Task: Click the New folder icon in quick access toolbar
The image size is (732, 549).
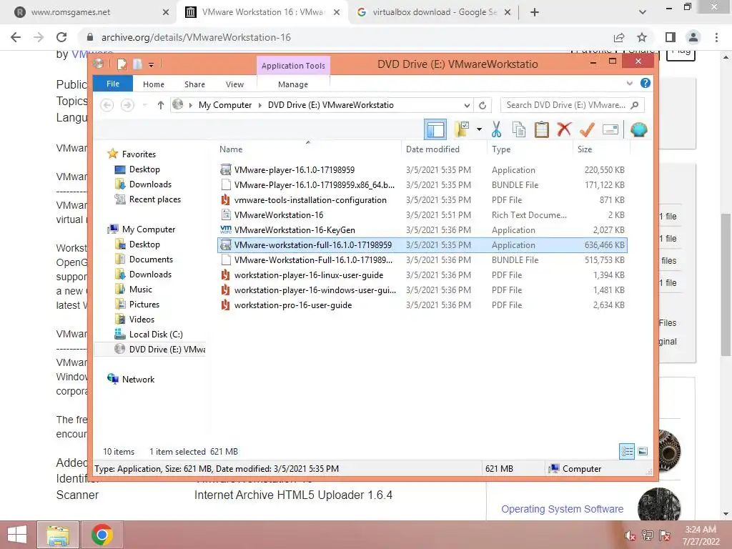Action: (x=137, y=64)
